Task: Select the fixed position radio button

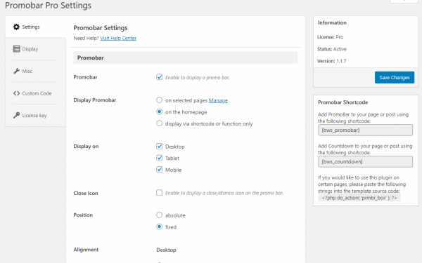Action: 160,227
